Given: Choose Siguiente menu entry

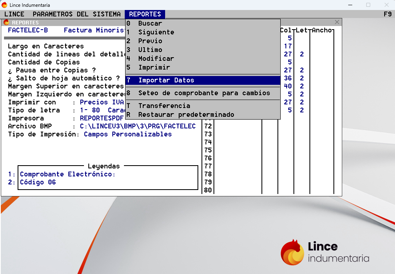Looking at the screenshot, I should (x=203, y=32).
